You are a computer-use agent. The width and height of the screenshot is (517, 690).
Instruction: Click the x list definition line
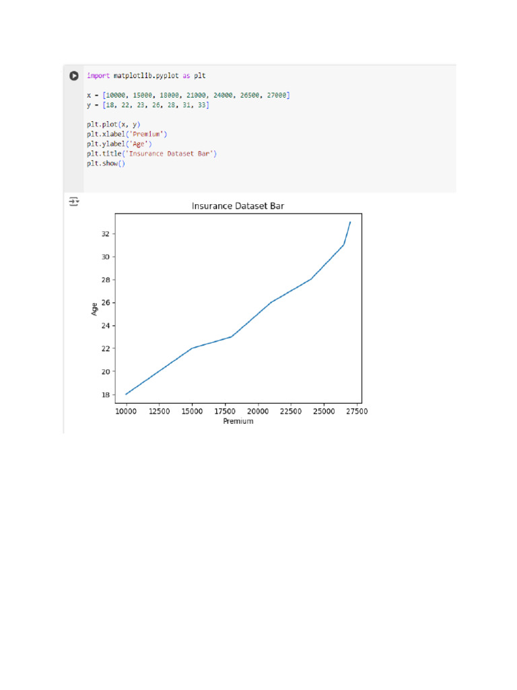[188, 95]
